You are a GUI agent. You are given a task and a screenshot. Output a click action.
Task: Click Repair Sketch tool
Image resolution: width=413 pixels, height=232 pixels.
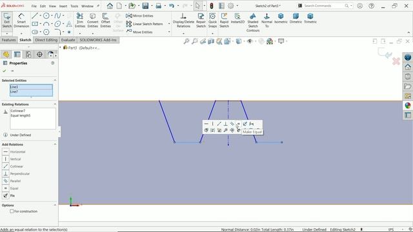click(x=201, y=21)
